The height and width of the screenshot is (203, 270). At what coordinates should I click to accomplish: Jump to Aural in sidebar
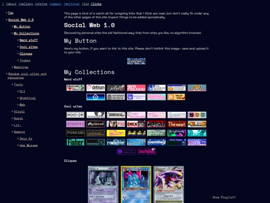18,118
